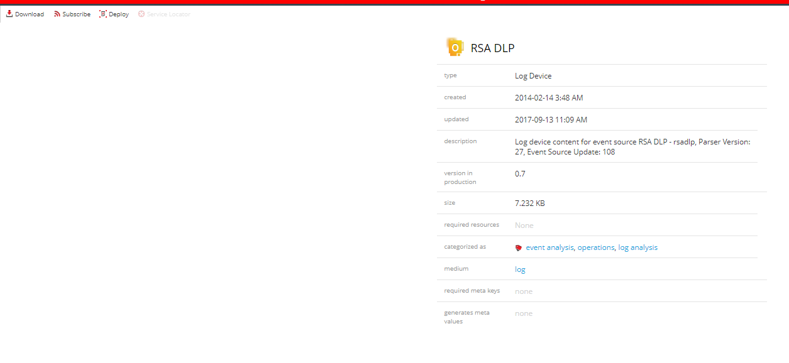Screen dimensions: 789x363
Task: Click the 'description' field label
Action: [x=460, y=141]
